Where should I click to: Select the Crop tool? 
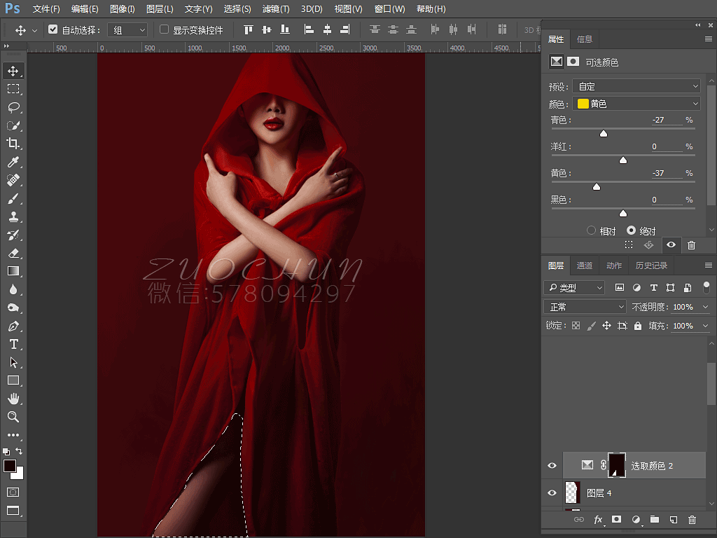point(13,144)
